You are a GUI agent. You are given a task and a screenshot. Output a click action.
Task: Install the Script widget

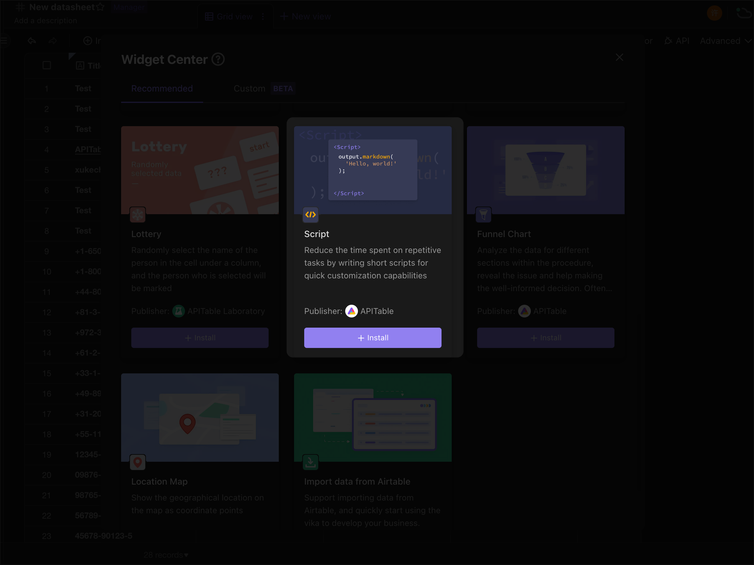(373, 337)
